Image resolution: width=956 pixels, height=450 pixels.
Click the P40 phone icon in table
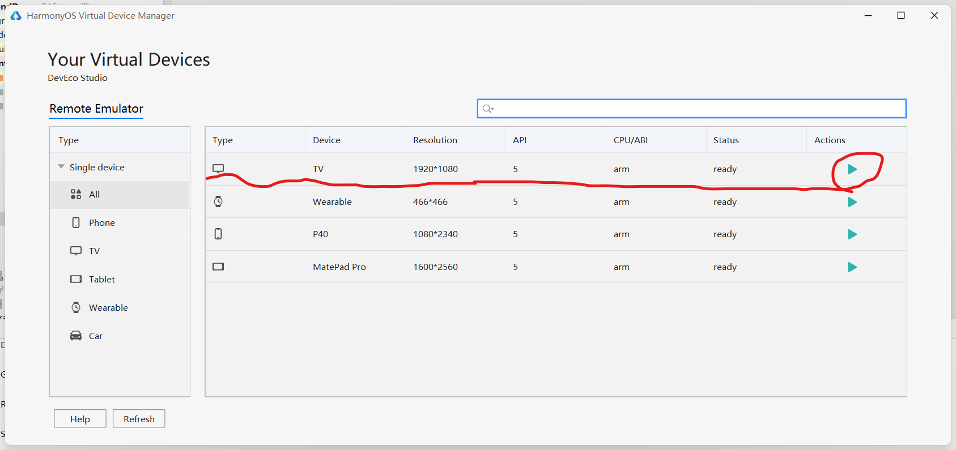pos(218,234)
